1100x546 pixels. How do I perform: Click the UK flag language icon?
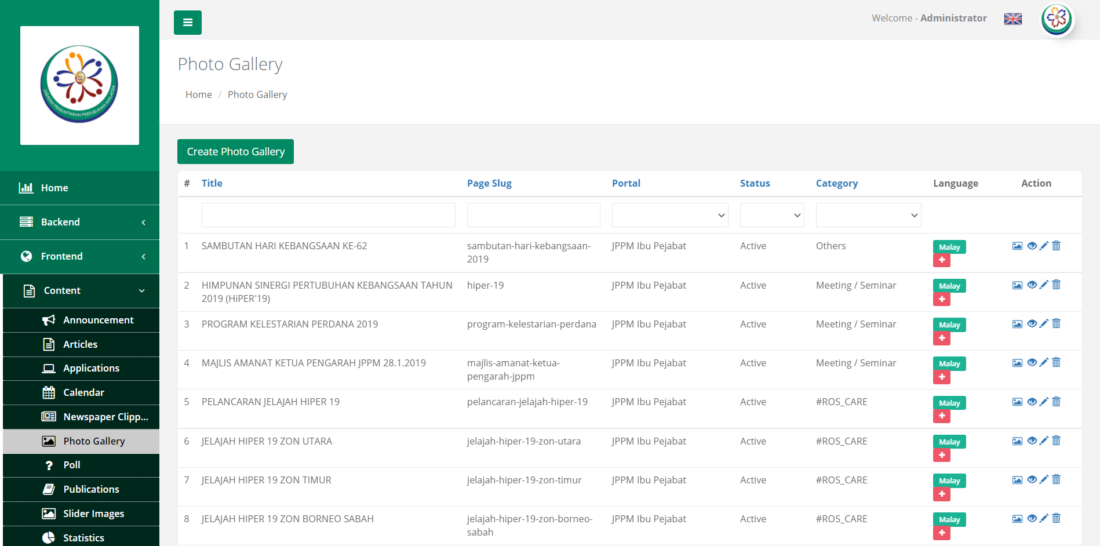(1012, 19)
